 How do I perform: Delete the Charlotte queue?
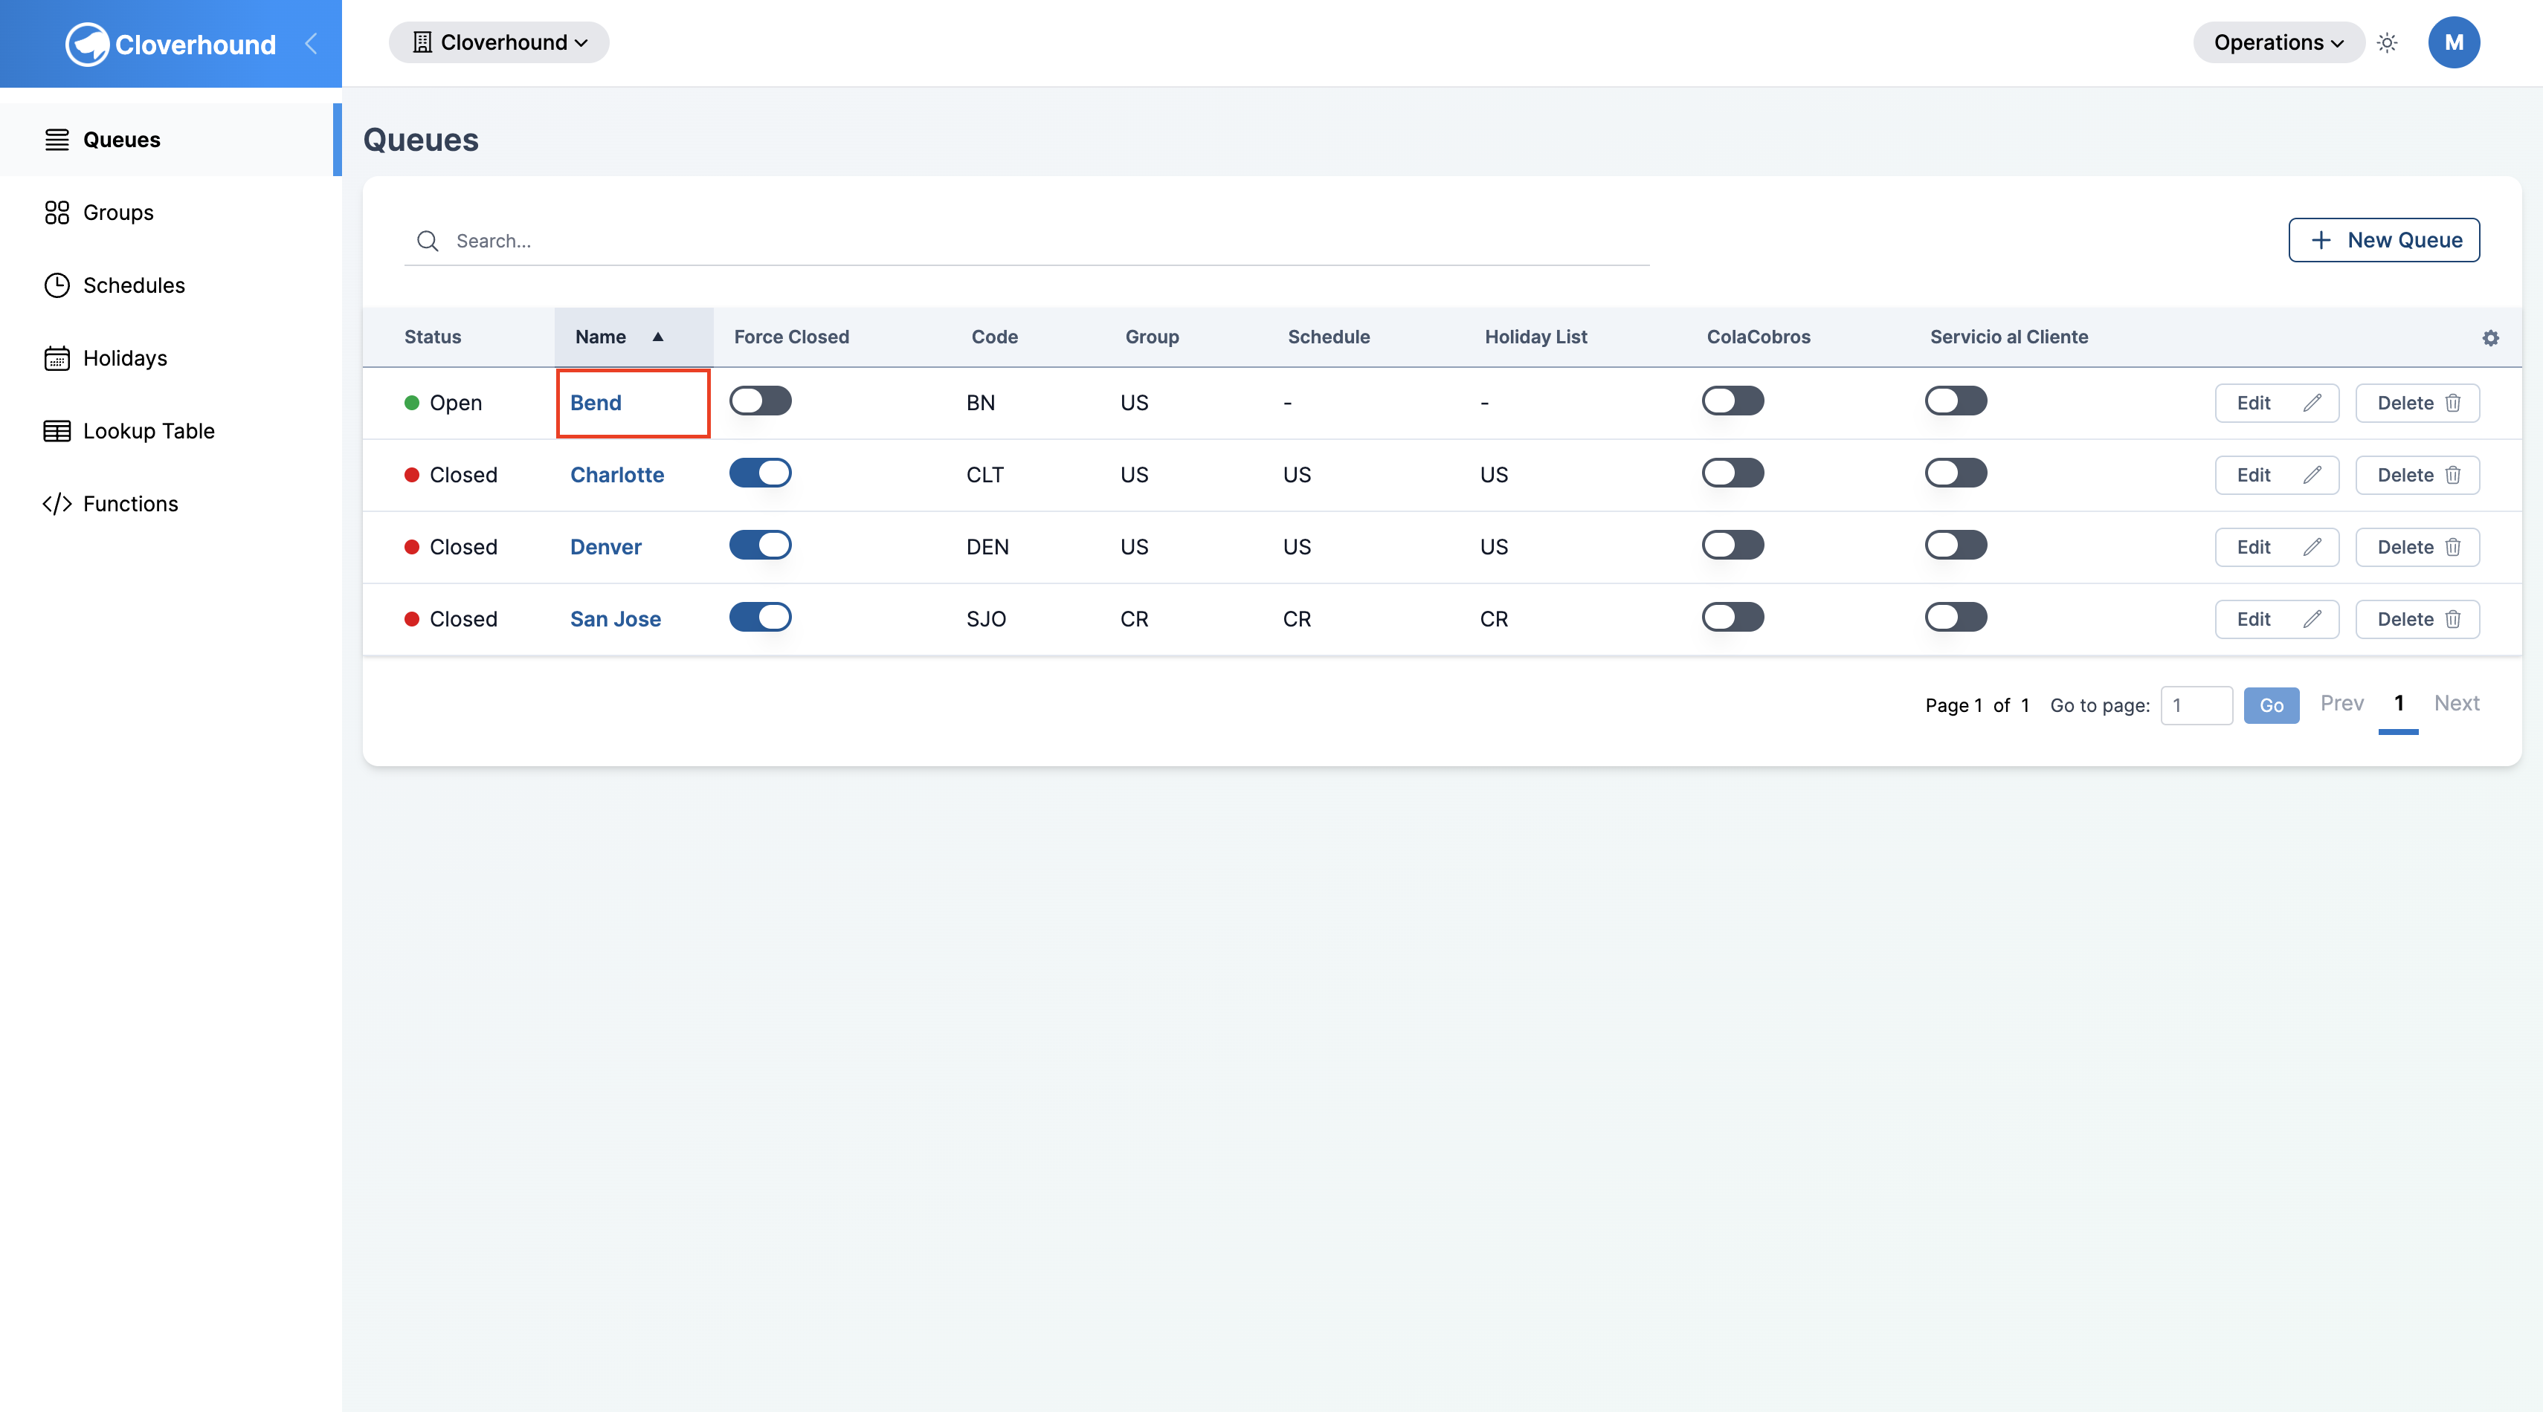(2417, 475)
